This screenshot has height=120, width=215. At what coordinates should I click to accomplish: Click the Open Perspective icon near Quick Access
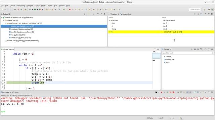[205, 9]
